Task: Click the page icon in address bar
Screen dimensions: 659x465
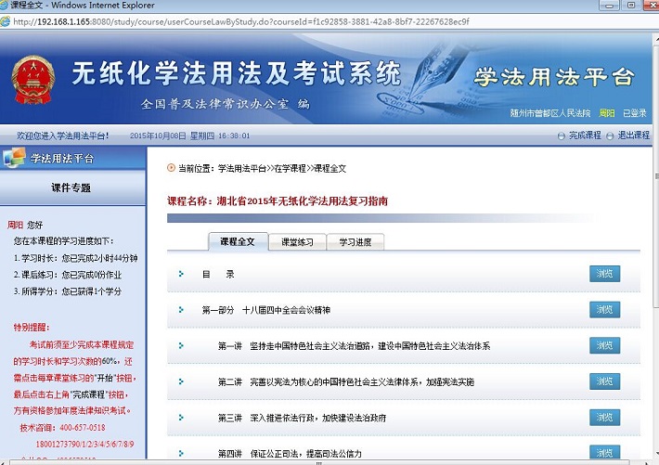Action: (8, 22)
